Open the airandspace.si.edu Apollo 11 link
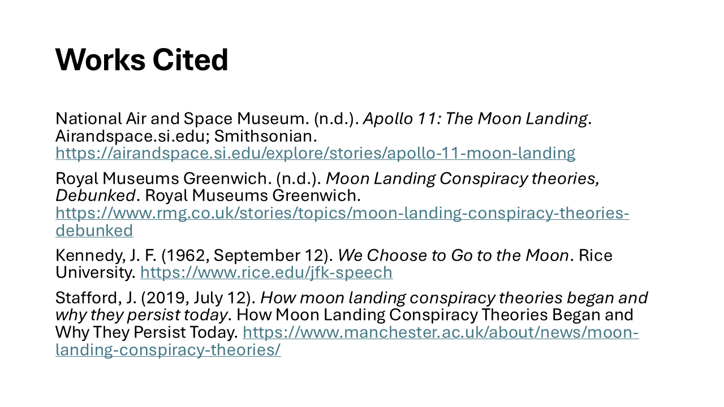Screen dimensions: 724x407 315,153
